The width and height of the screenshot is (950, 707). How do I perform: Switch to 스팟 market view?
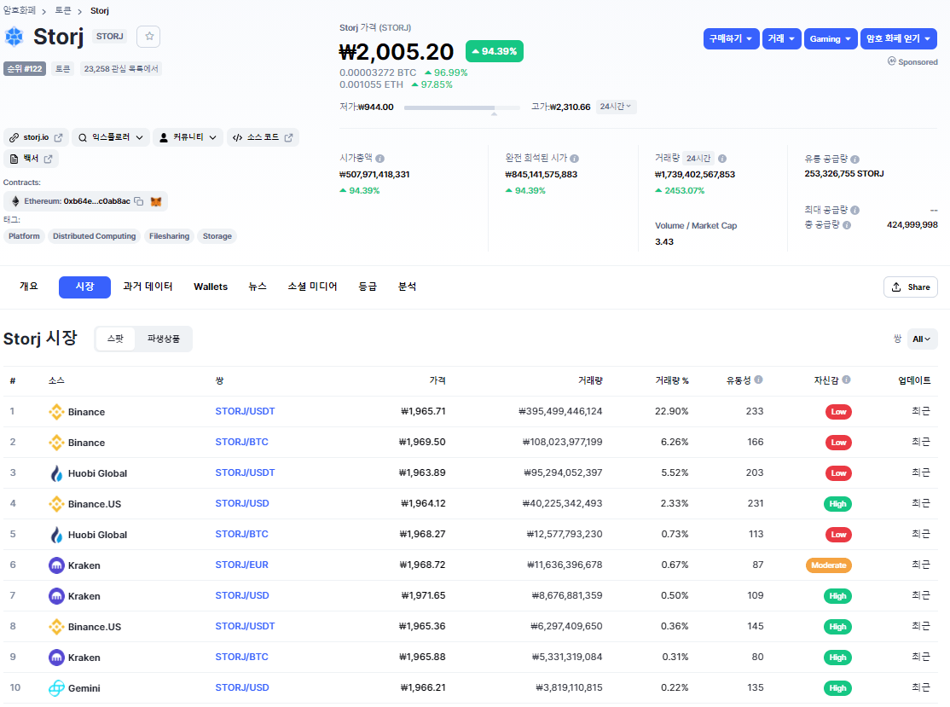coord(115,339)
